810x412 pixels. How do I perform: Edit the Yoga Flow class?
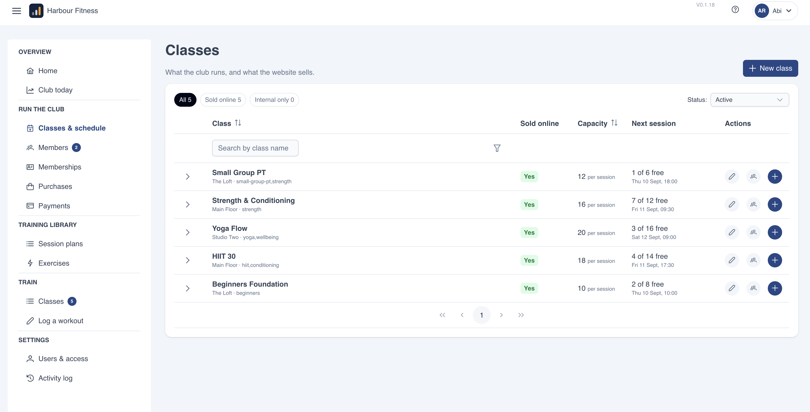732,232
